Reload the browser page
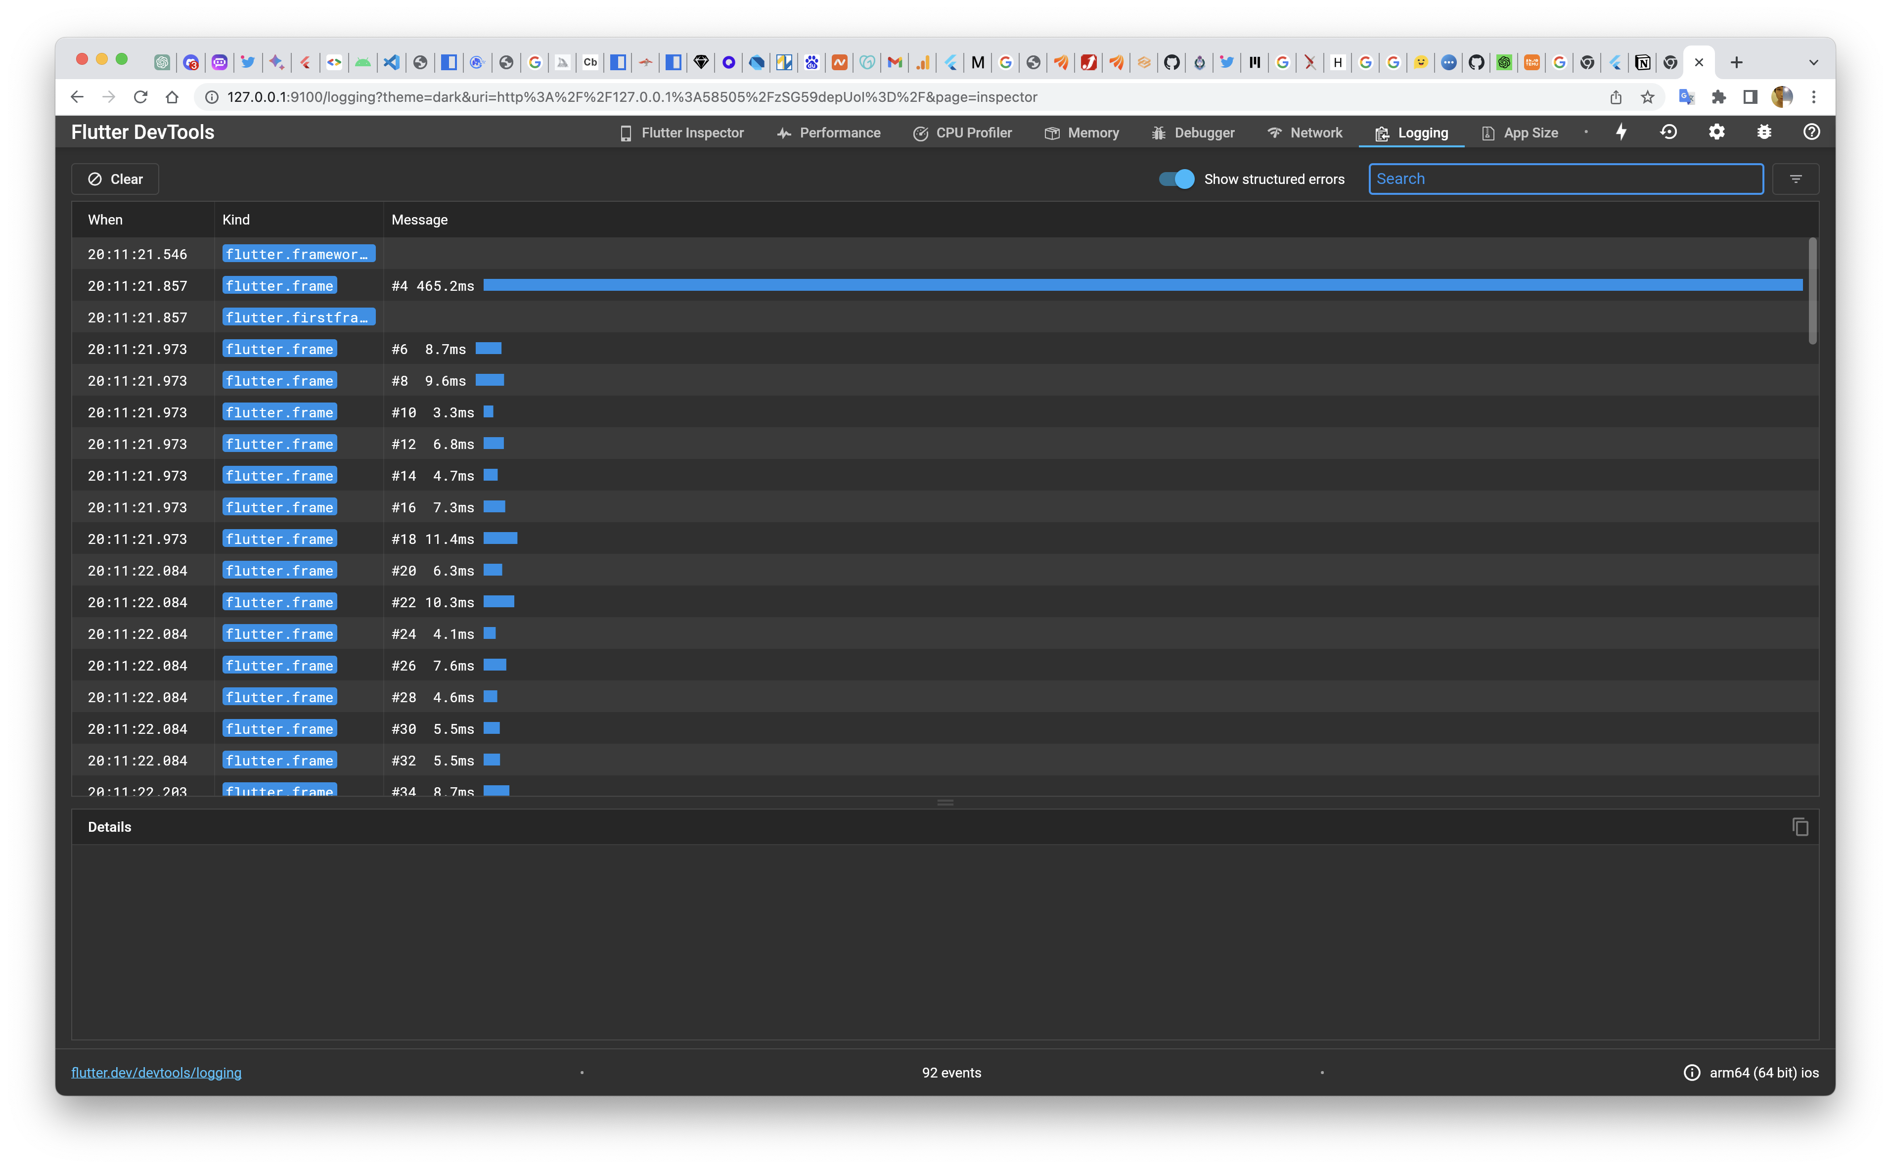Viewport: 1891px width, 1169px height. [141, 96]
